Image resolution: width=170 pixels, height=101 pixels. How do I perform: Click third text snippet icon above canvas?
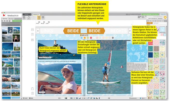click(49, 22)
